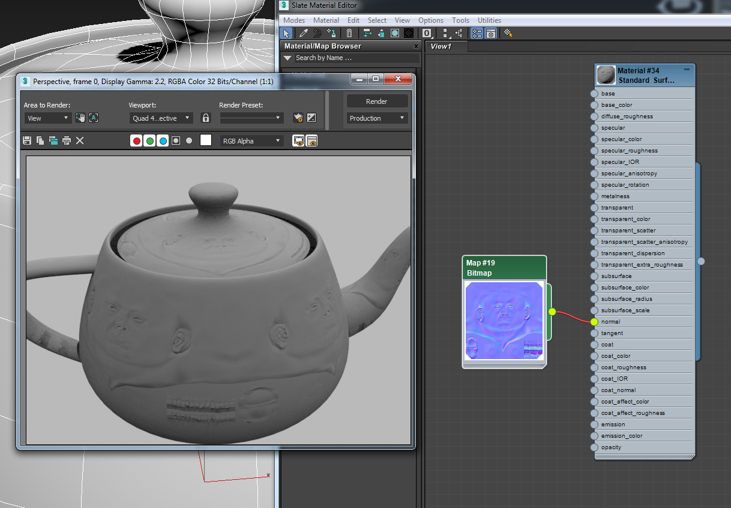Select the pick material eyedropper tool
731x508 pixels.
(304, 34)
